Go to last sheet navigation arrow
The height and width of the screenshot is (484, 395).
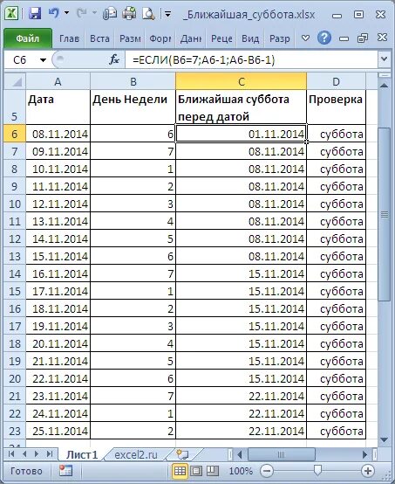pos(50,454)
